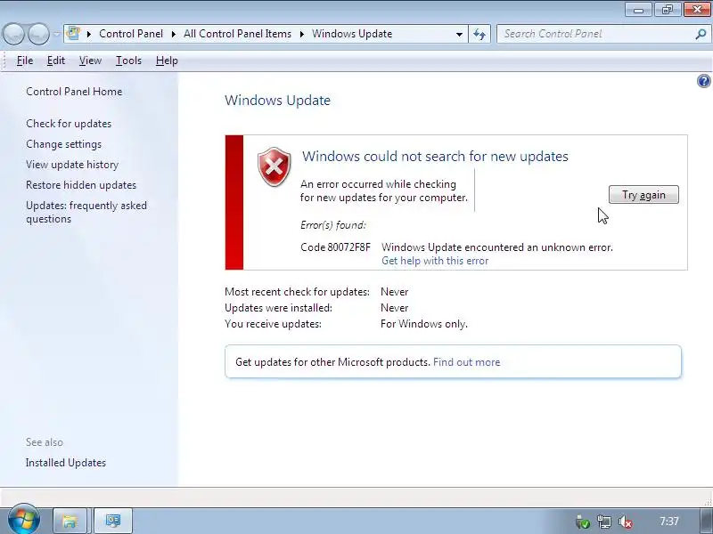Click the Control Panel icon in address bar
Viewport: 713px width, 534px height.
tap(73, 34)
